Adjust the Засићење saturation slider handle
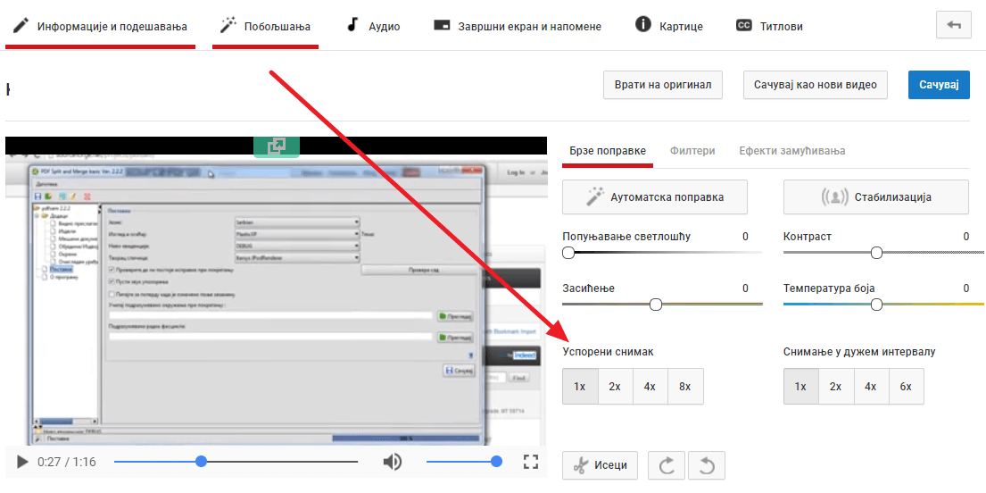 [x=656, y=305]
